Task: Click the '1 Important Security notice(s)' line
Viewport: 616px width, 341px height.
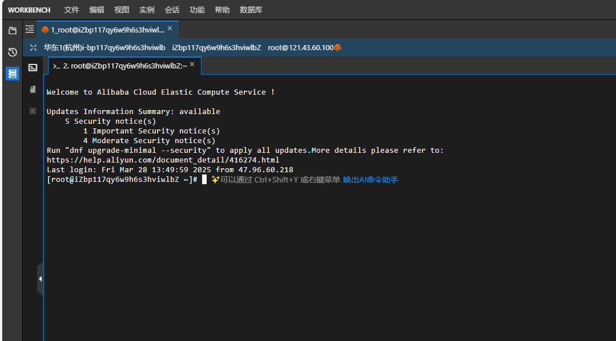Action: [x=152, y=131]
